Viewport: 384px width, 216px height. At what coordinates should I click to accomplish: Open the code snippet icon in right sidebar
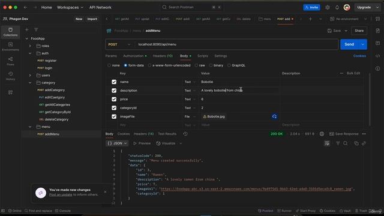(377, 56)
